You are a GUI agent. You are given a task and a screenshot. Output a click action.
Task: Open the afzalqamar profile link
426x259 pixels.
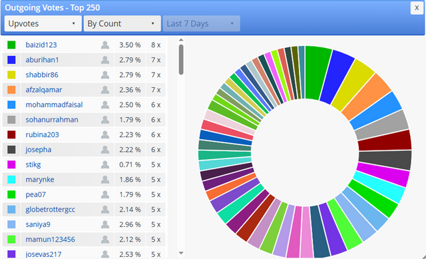44,90
